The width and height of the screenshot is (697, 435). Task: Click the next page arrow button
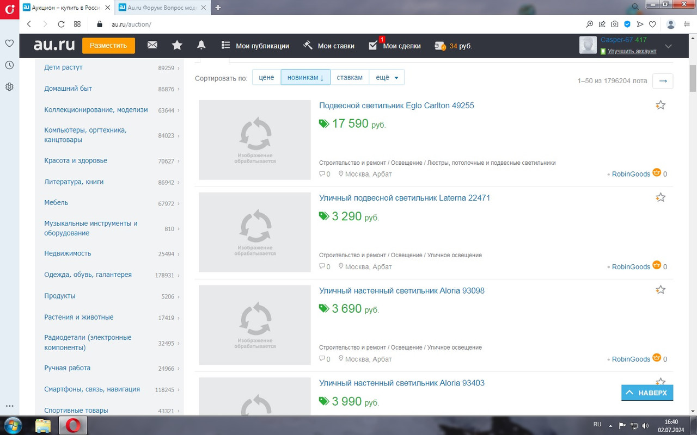663,80
